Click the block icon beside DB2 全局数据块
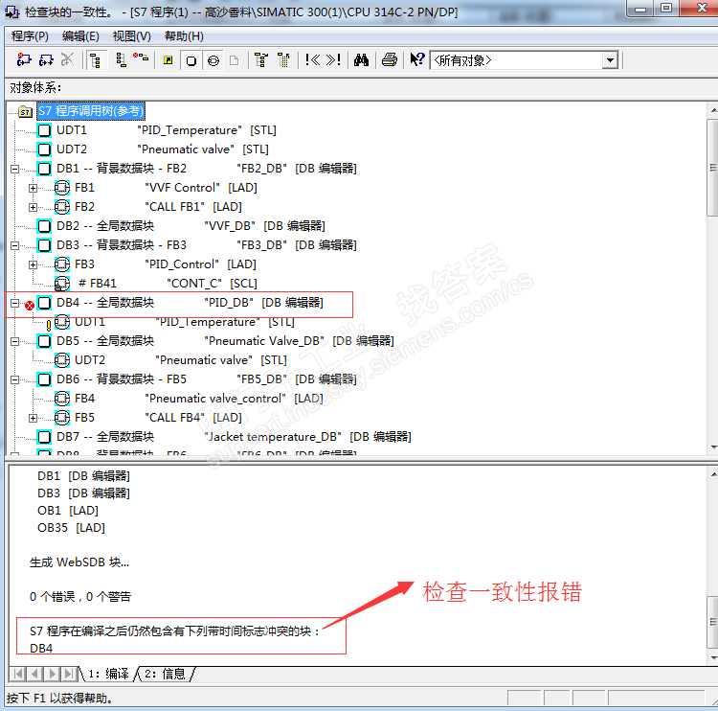The height and width of the screenshot is (711, 718). (44, 226)
